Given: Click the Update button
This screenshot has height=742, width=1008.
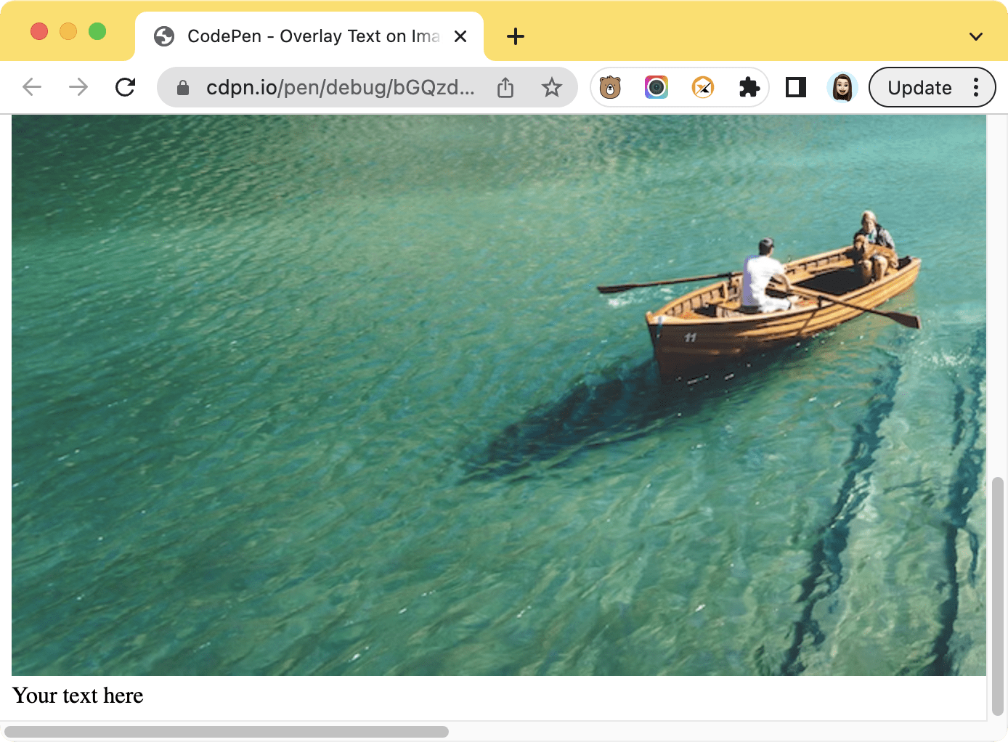Looking at the screenshot, I should tap(919, 87).
